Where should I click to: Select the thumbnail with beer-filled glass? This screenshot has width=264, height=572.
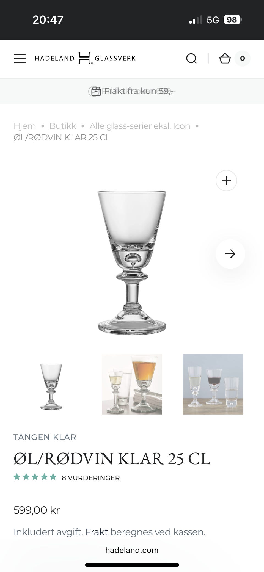[x=132, y=384]
